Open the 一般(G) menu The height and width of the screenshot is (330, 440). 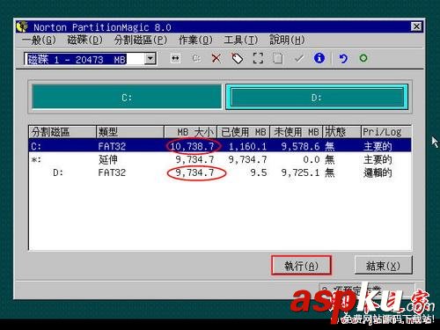pos(39,40)
